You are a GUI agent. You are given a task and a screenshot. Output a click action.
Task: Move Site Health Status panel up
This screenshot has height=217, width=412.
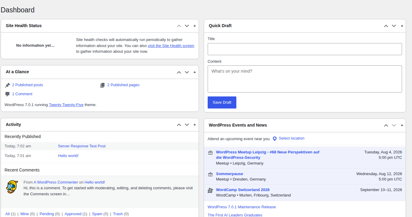coord(179,26)
